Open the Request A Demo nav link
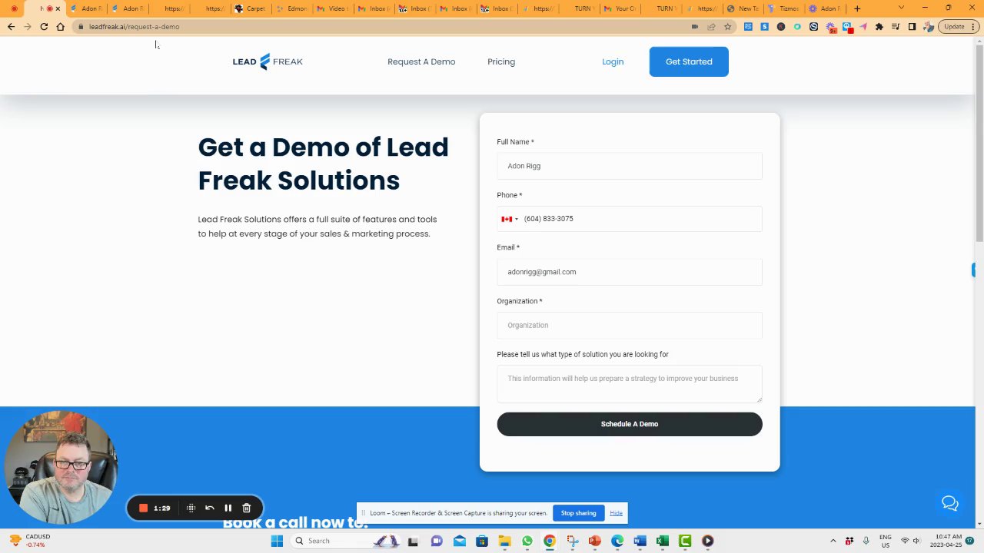The height and width of the screenshot is (553, 984). pyautogui.click(x=421, y=61)
